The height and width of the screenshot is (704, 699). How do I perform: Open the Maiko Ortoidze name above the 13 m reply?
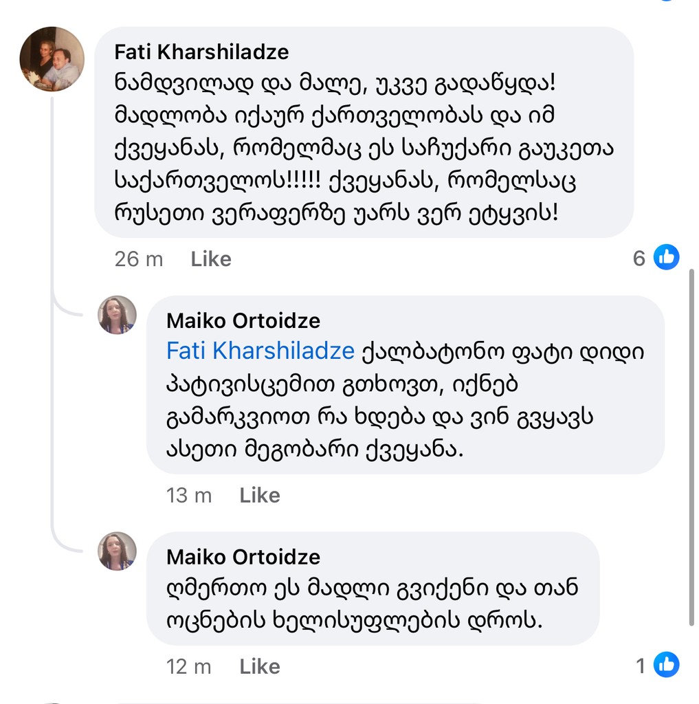point(243,320)
